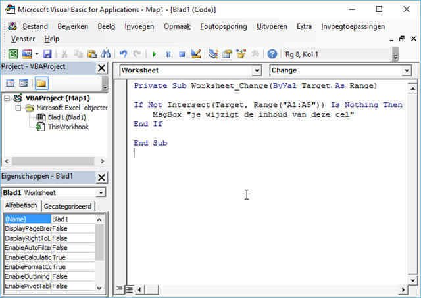Click the VBA icon left of Bestand
Screen dimensions: 421x298
click(x=12, y=26)
